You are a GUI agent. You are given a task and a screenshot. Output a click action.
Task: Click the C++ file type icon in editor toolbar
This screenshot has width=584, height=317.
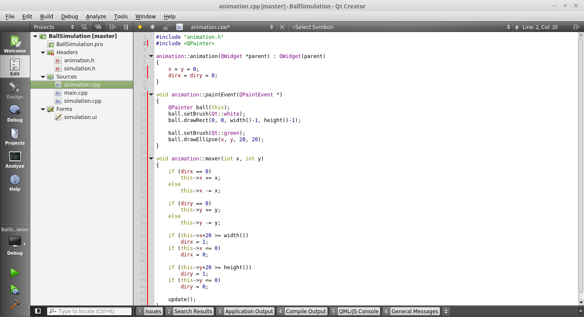pyautogui.click(x=180, y=27)
